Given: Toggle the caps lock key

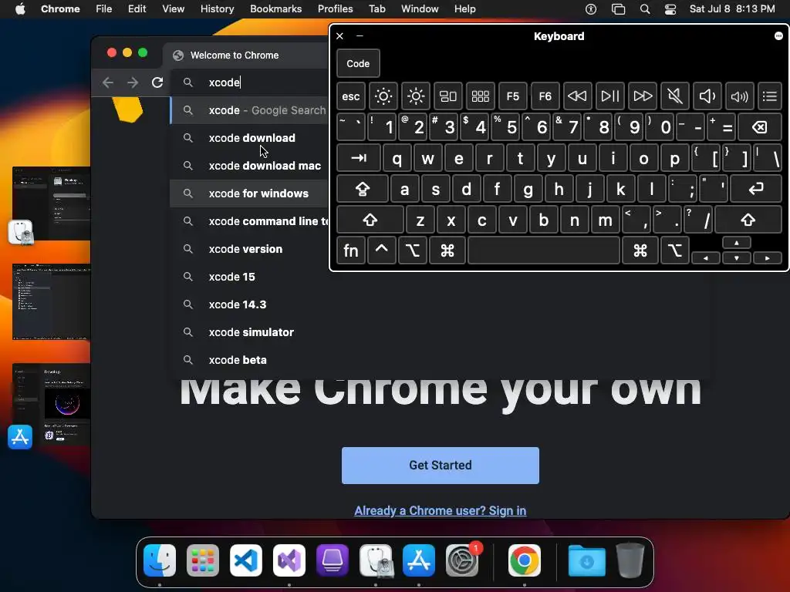Looking at the screenshot, I should point(363,190).
